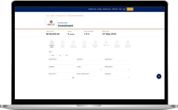Image resolution: width=178 pixels, height=110 pixels.
Task: Click the First Name input field
Action: [x=90, y=63]
